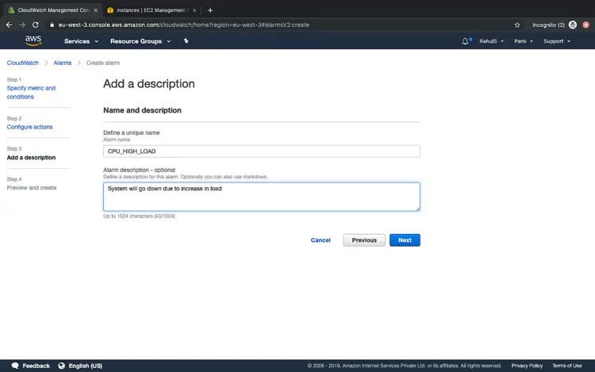Open a new browser tab
Viewport: 595px width, 372px height.
210,10
